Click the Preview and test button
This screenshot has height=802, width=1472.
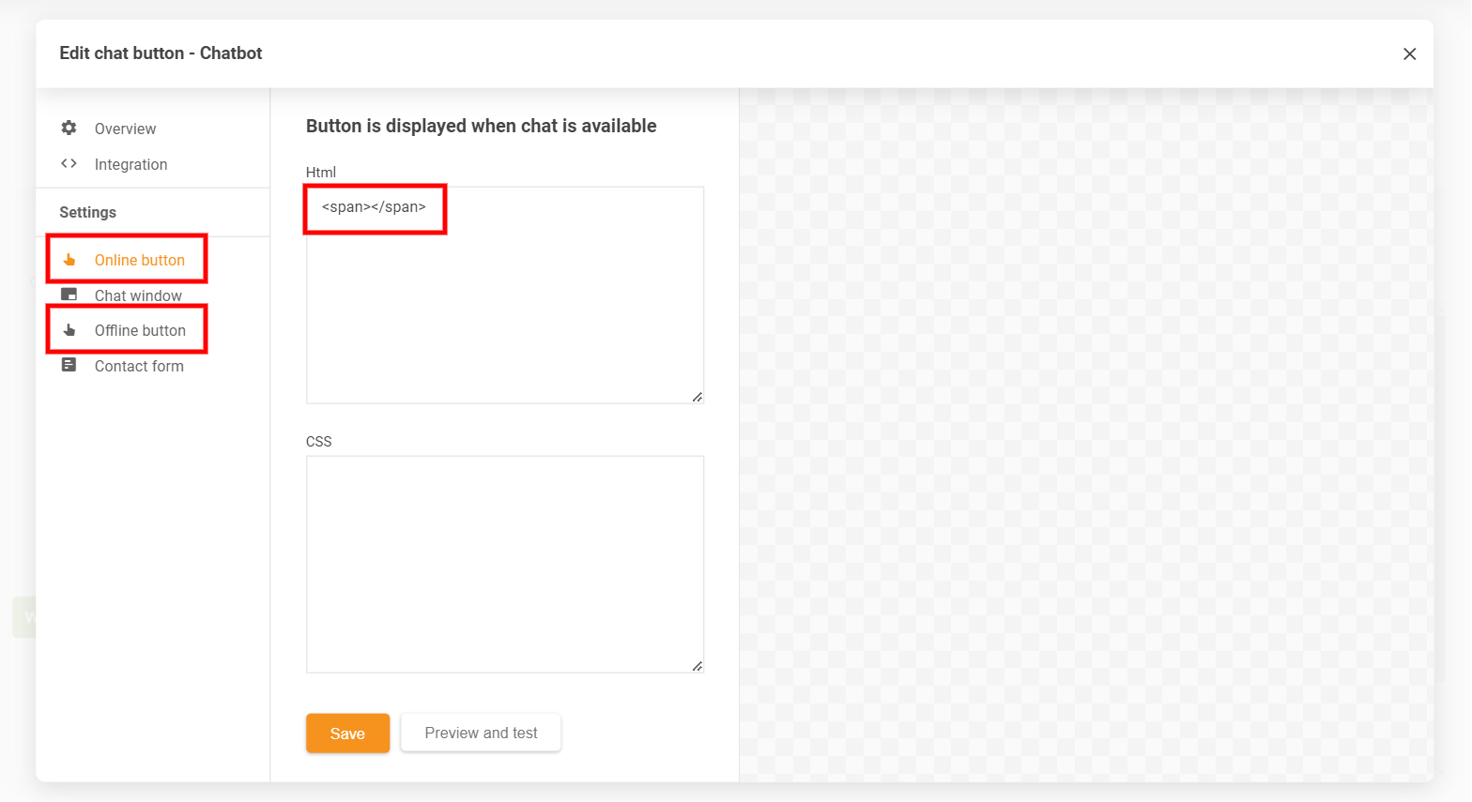481,733
